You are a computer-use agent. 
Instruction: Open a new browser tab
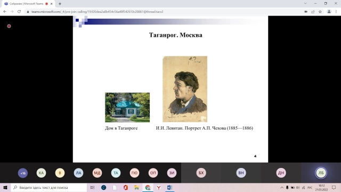(x=60, y=4)
